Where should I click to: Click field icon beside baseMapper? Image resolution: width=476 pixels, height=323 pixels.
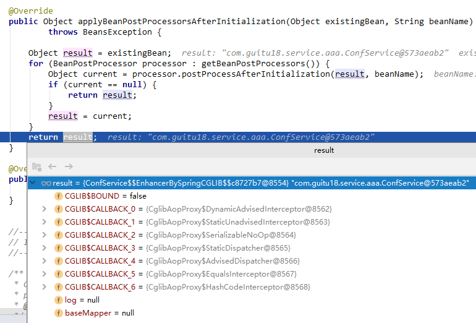click(59, 313)
